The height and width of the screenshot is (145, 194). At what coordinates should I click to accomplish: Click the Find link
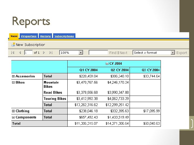[x=113, y=53]
